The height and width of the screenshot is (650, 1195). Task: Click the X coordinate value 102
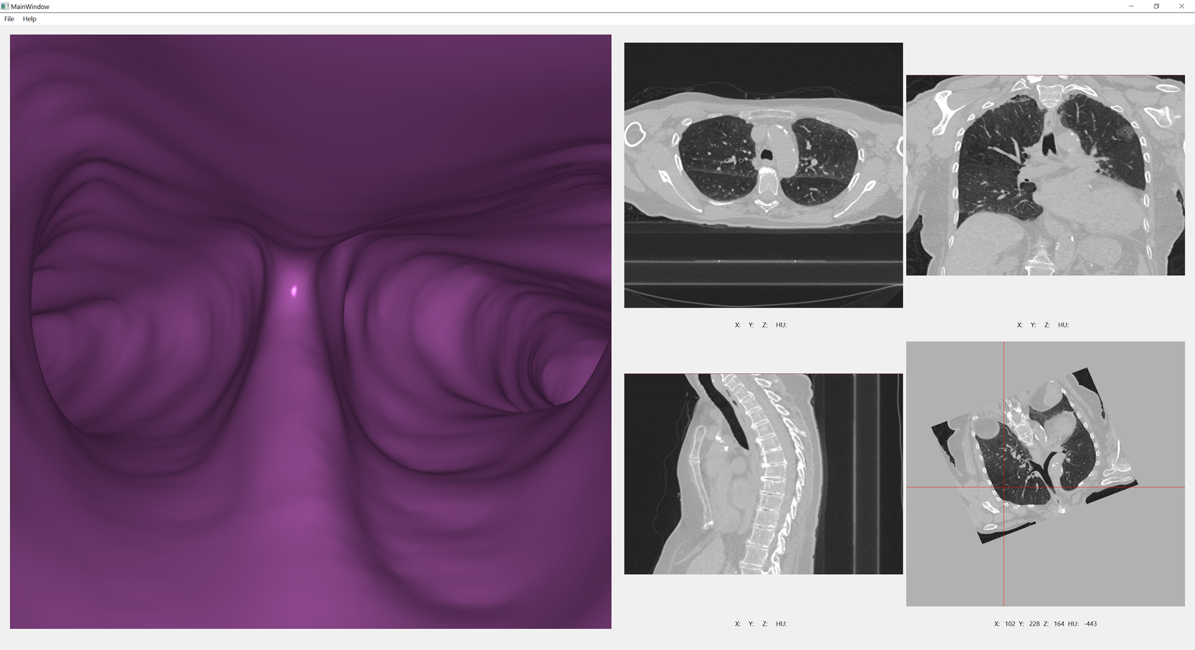tap(1010, 624)
